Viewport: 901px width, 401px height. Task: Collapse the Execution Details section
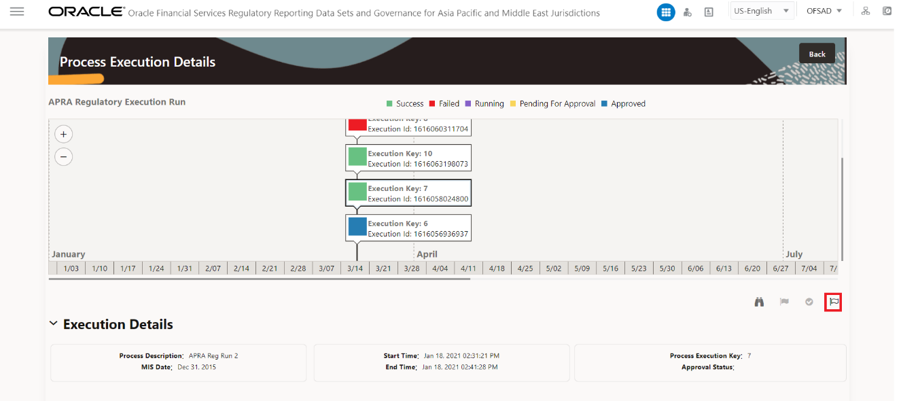pos(54,324)
